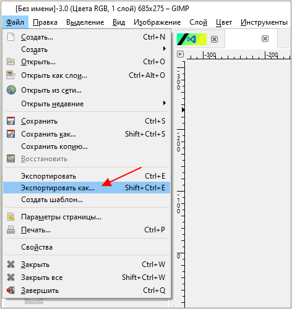The width and height of the screenshot is (292, 309).
Task: Click the page setup icon beside Параметры страницы
Action: (11, 217)
